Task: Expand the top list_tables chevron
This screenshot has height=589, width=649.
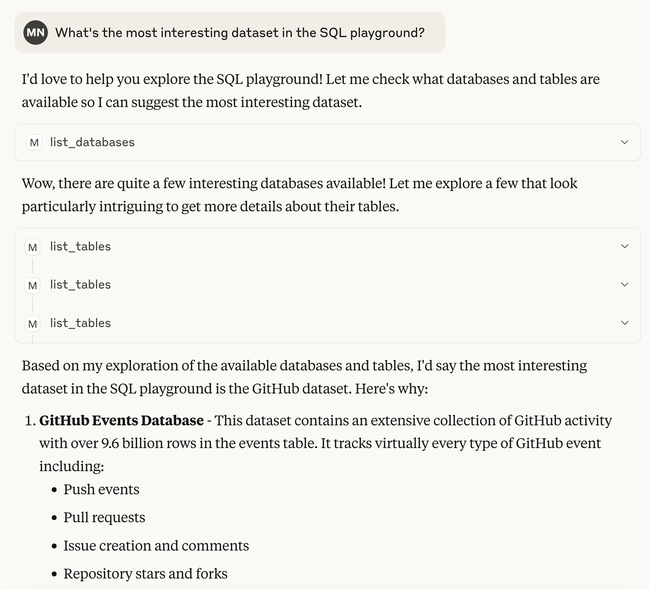Action: point(625,246)
